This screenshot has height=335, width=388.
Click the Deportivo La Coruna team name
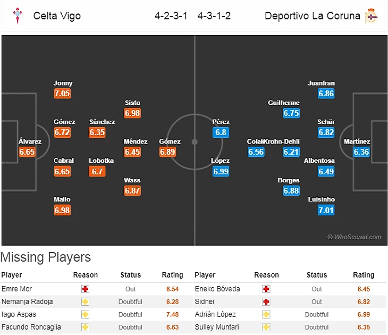click(313, 16)
